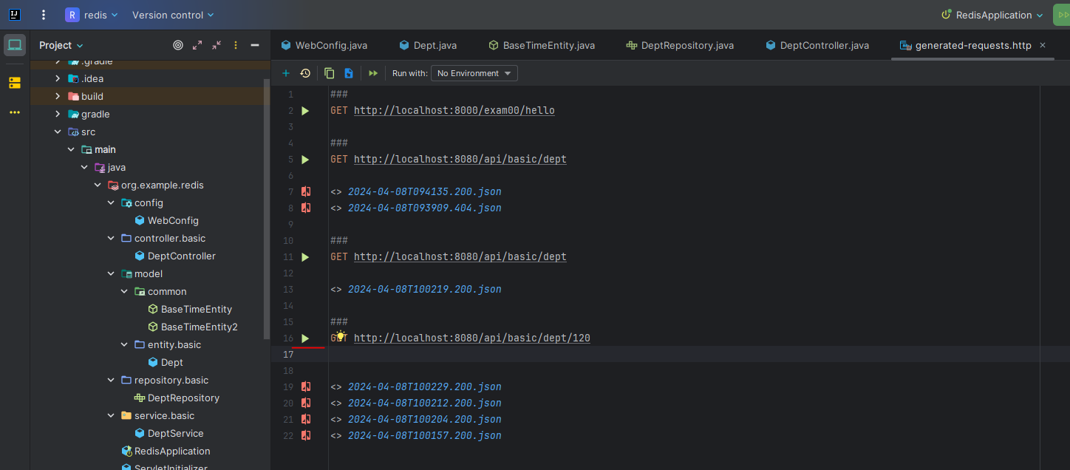Open response file 2024-04-08T100219.200.json
The width and height of the screenshot is (1070, 470).
(425, 289)
